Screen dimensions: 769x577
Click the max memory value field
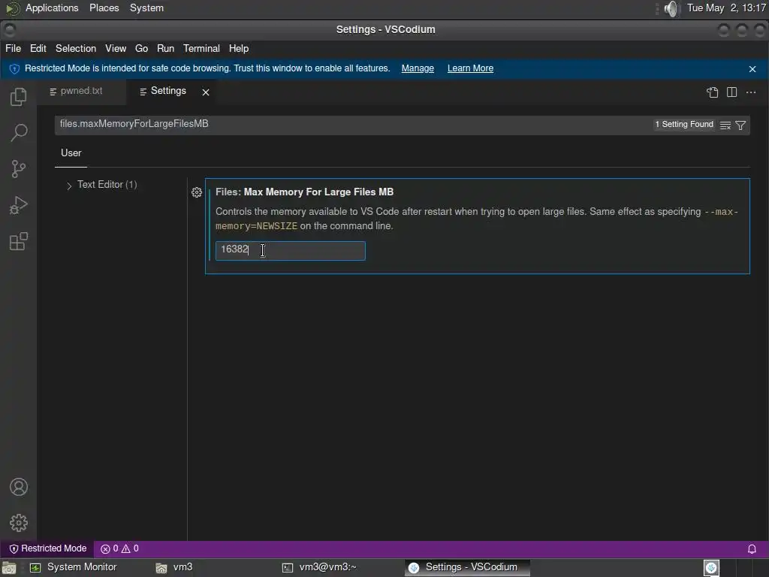(291, 250)
